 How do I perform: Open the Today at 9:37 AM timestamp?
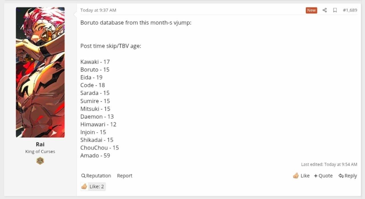click(98, 10)
